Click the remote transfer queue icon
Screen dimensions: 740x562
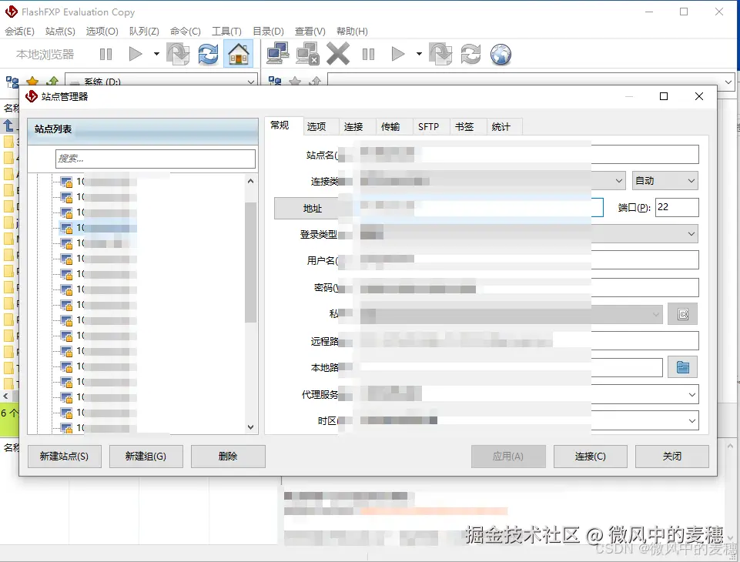coord(440,54)
